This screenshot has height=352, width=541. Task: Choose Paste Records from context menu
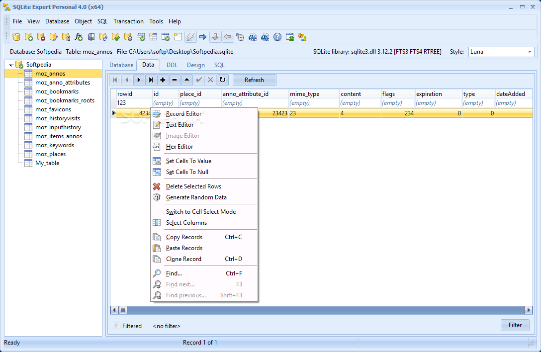(x=204, y=248)
